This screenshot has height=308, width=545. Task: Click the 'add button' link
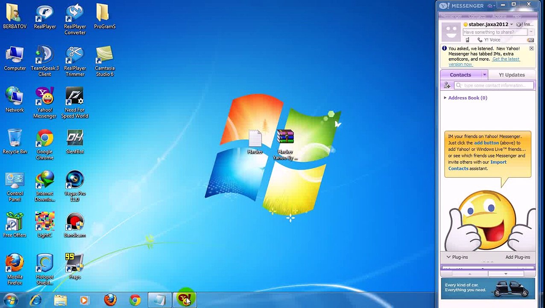(x=486, y=143)
